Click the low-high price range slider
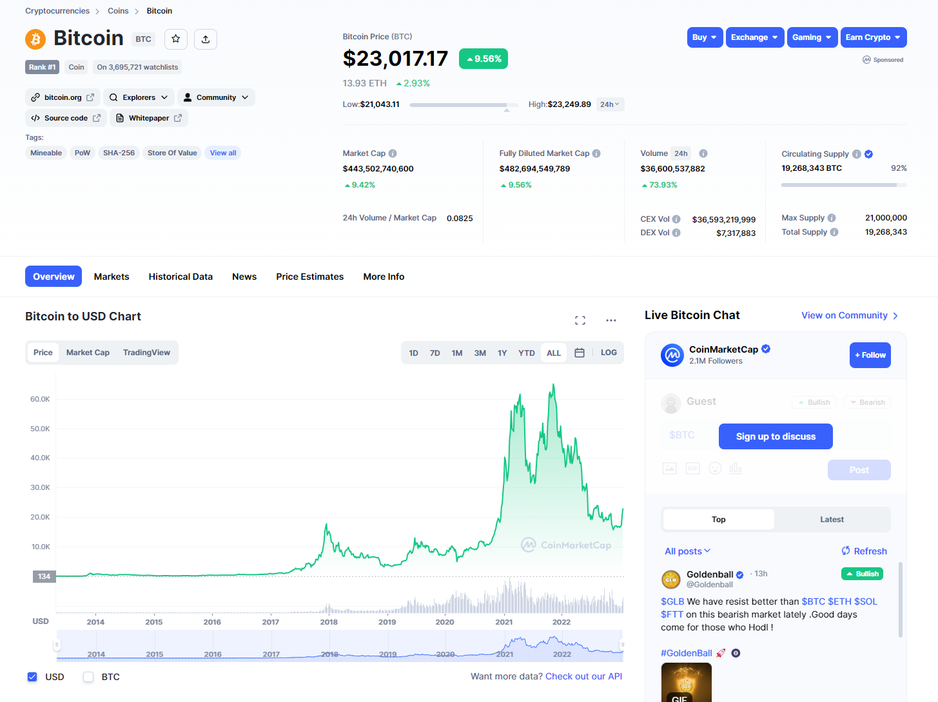The height and width of the screenshot is (702, 938). [x=464, y=104]
